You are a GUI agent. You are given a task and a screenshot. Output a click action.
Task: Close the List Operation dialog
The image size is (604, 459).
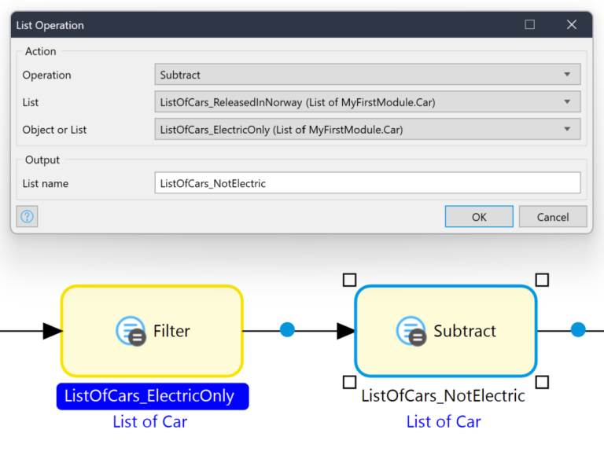(572, 24)
